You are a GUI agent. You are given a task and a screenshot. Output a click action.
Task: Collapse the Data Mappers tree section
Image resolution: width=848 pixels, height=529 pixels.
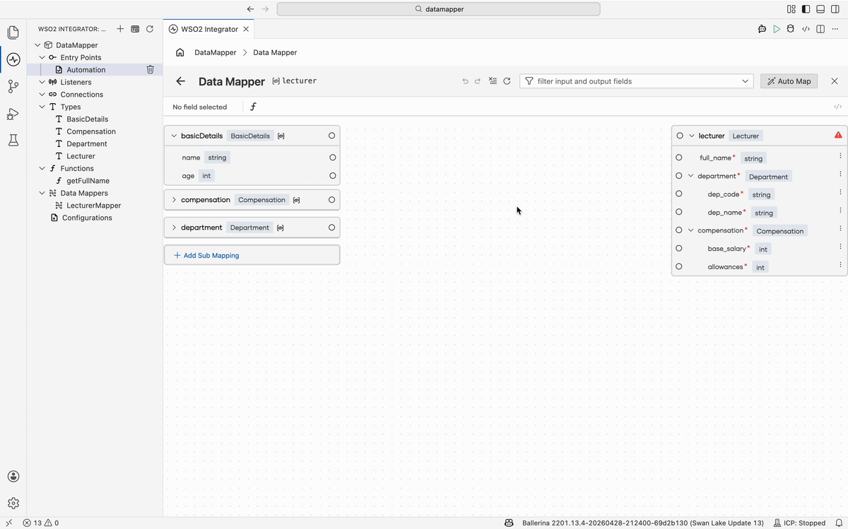coord(42,193)
